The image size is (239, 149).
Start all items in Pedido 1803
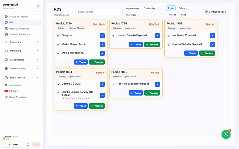click(x=191, y=53)
